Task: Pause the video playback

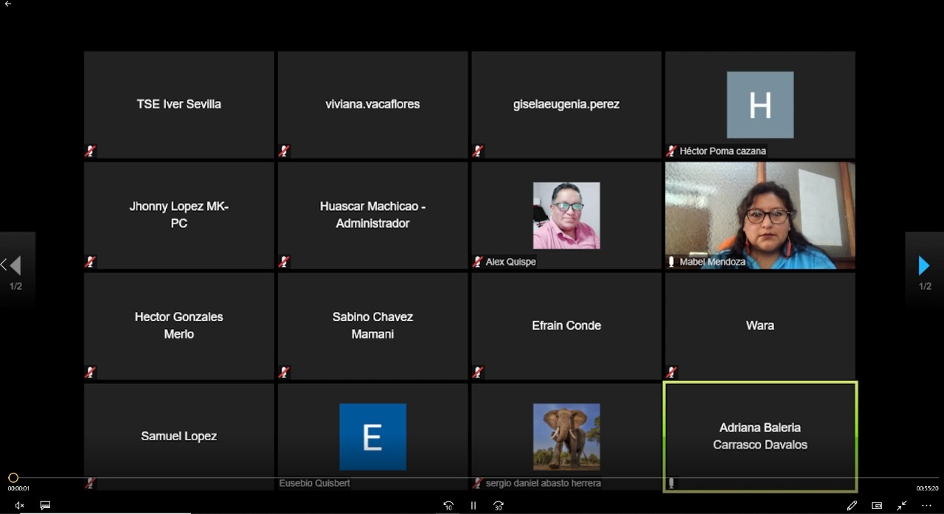Action: tap(473, 505)
